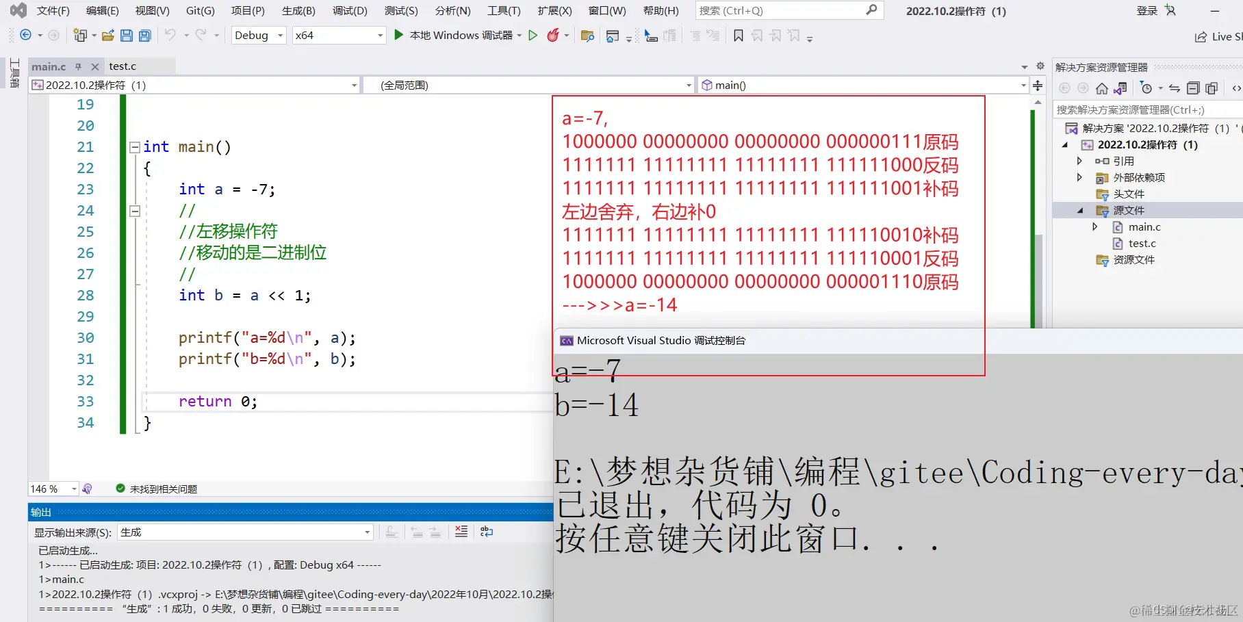Select 头文件 folder in Solution Explorer
This screenshot has height=622, width=1243.
[1129, 194]
